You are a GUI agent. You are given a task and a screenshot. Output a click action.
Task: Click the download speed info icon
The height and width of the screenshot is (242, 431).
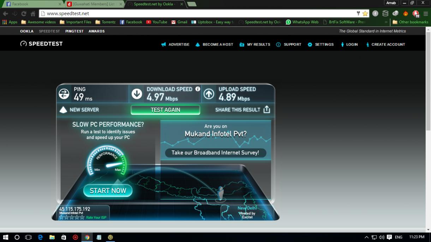(198, 89)
